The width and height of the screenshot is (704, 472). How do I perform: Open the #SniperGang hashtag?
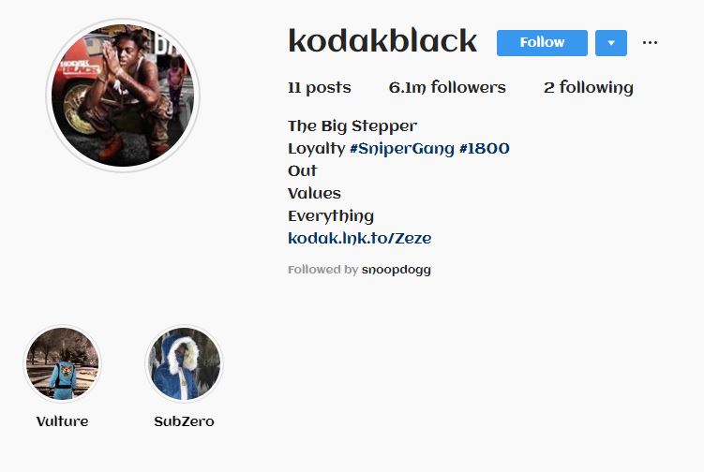coord(402,149)
